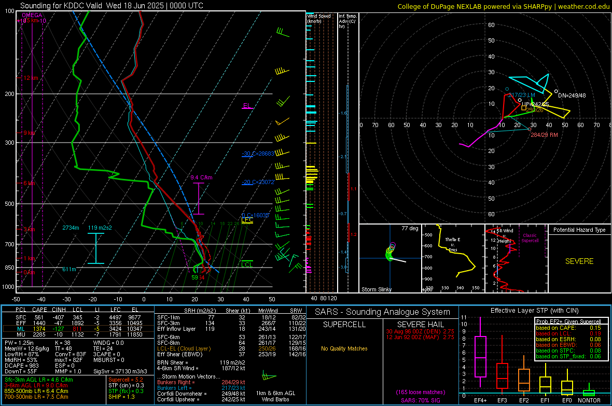Select the EFF parcel row

tap(78, 323)
